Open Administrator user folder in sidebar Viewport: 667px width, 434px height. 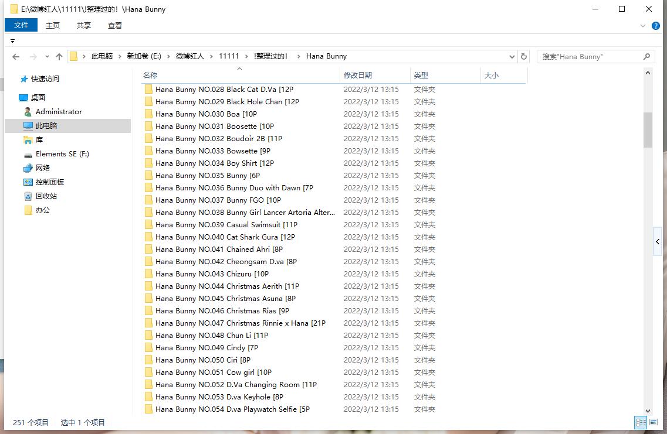(x=59, y=112)
